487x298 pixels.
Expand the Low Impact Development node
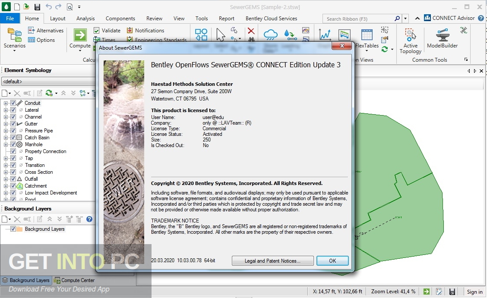6,193
